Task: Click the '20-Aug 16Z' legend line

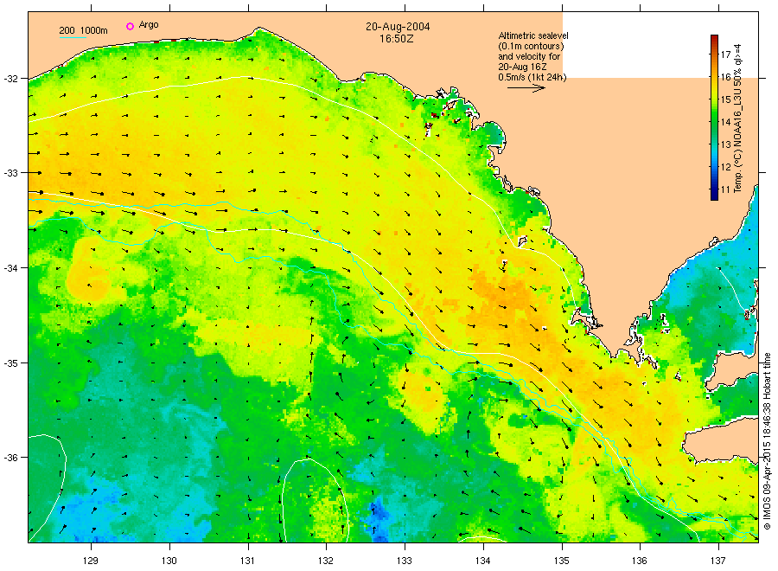Action: [522, 67]
